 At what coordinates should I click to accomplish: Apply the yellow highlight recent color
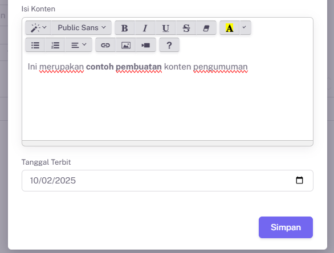point(230,28)
